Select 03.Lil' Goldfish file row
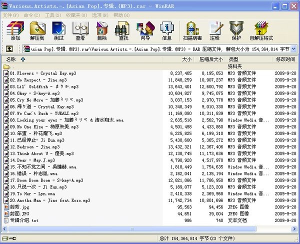Image resolution: width=300 pixels, height=244 pixels. 150,86
